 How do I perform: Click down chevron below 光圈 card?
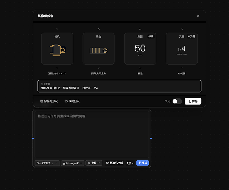click(x=182, y=68)
